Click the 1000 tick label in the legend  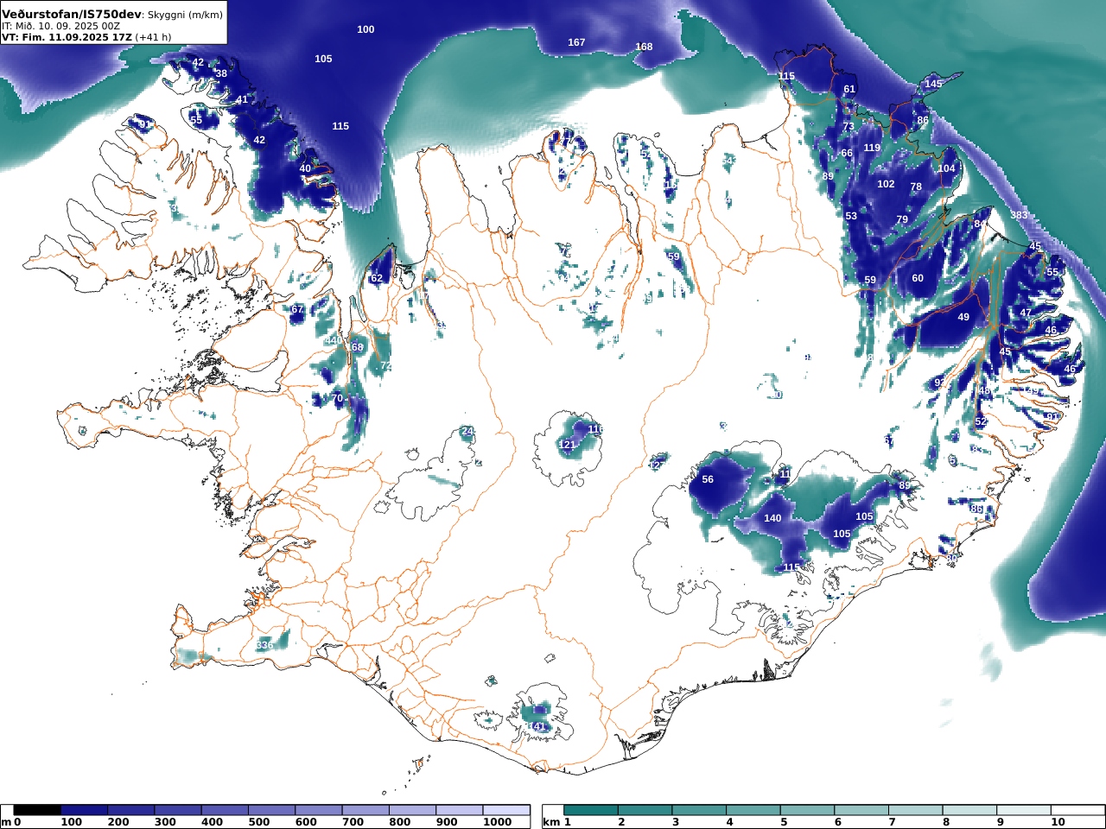497,822
